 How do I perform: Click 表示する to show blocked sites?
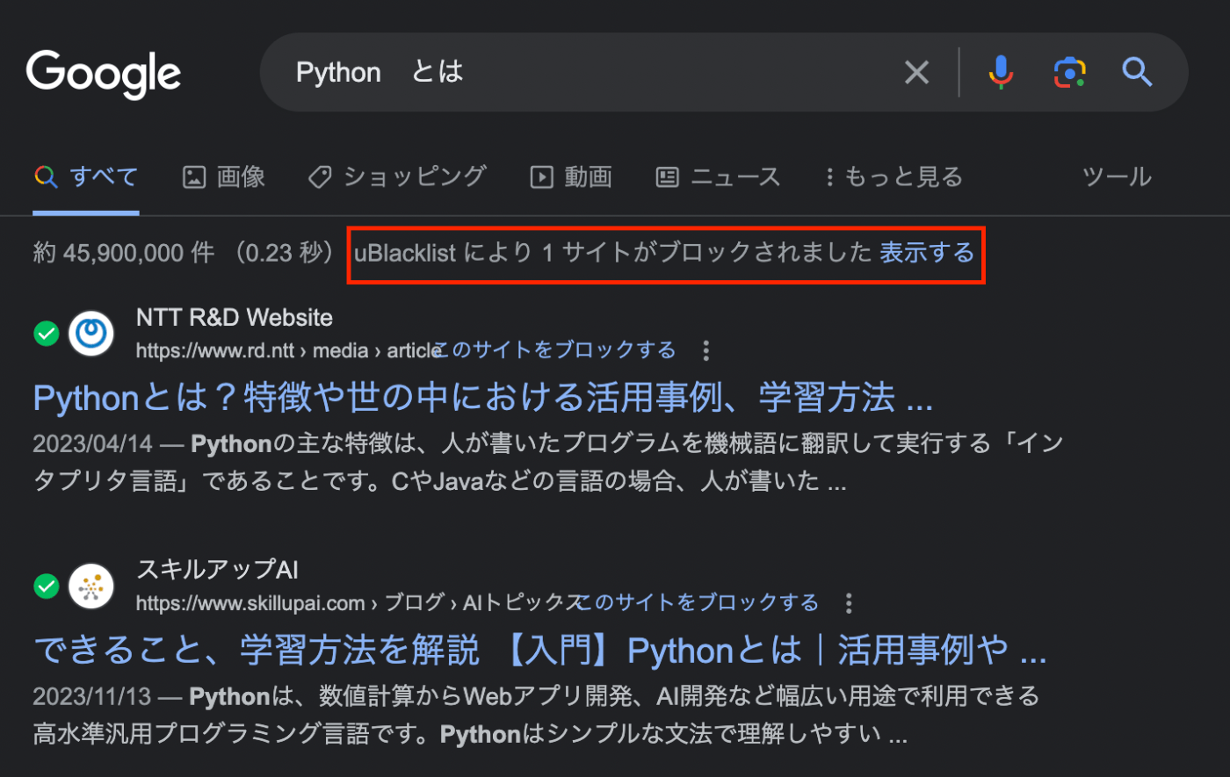pos(927,253)
